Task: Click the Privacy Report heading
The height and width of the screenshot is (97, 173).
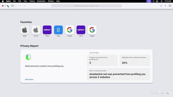Action: pyautogui.click(x=29, y=46)
